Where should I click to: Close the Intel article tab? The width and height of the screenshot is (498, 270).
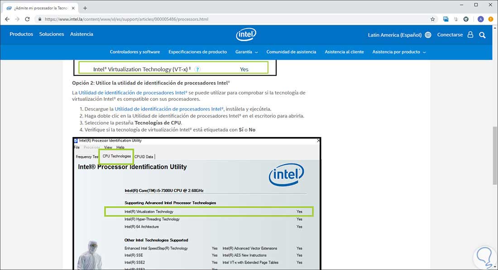click(x=73, y=8)
